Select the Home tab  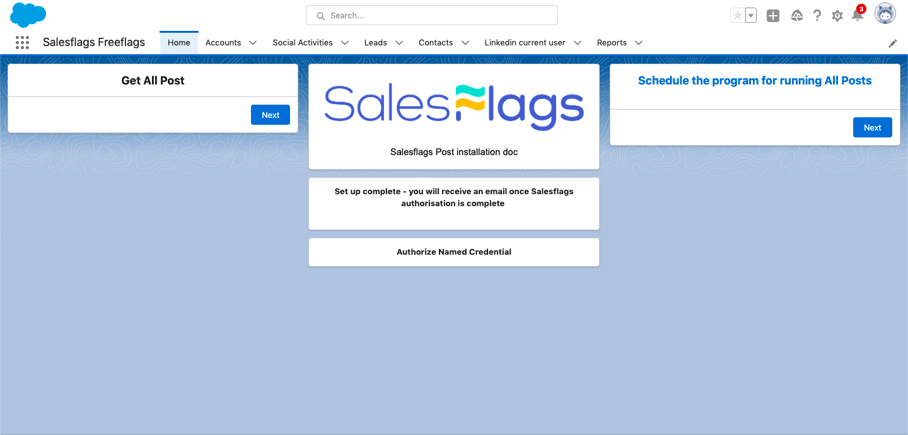[179, 42]
